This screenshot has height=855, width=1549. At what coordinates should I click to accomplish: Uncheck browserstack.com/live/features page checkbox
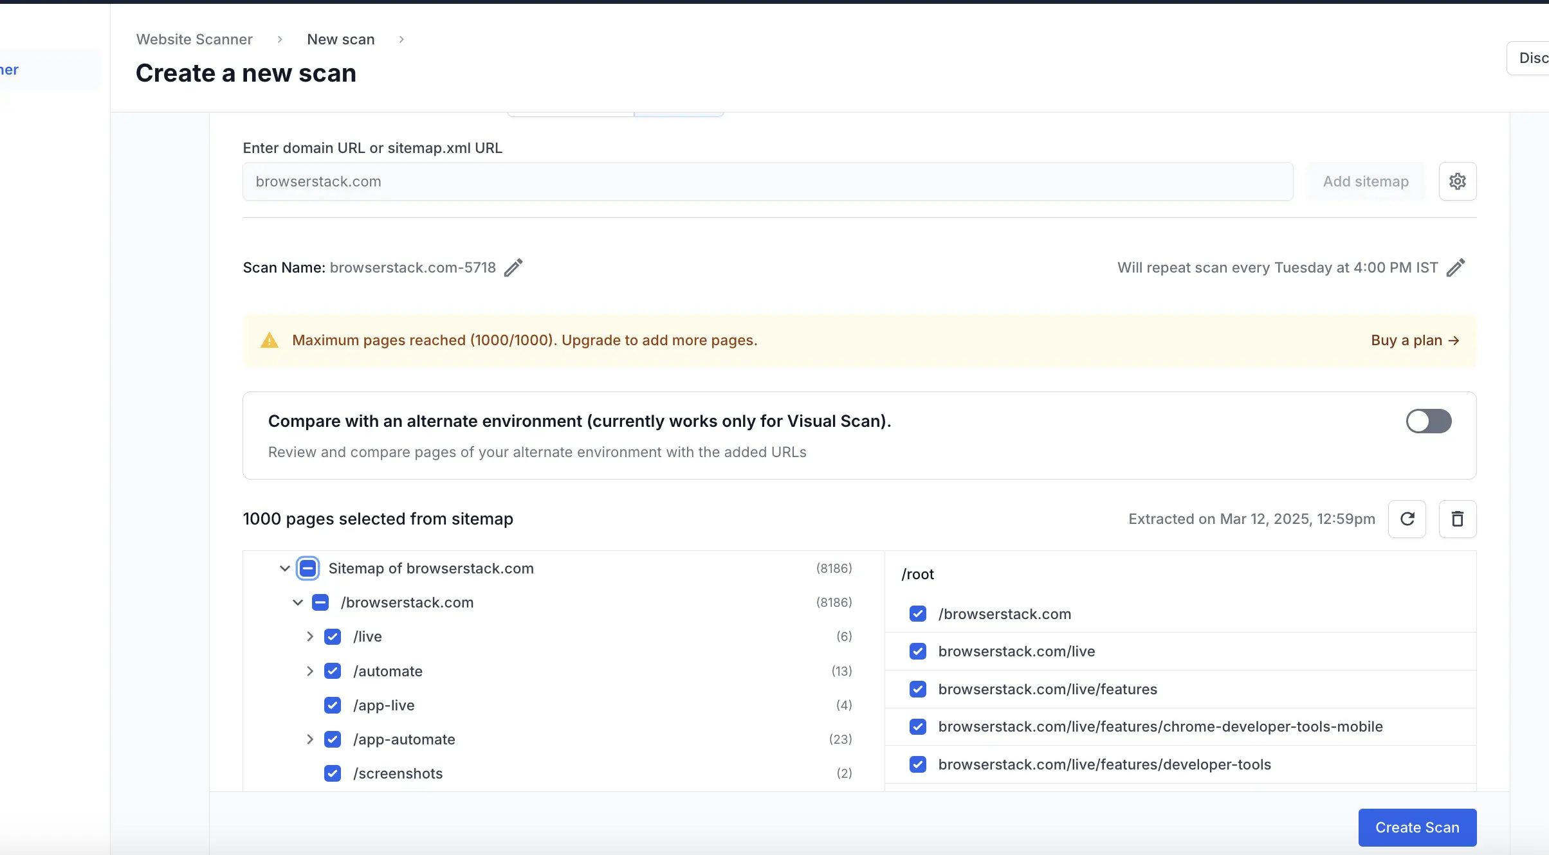(918, 689)
